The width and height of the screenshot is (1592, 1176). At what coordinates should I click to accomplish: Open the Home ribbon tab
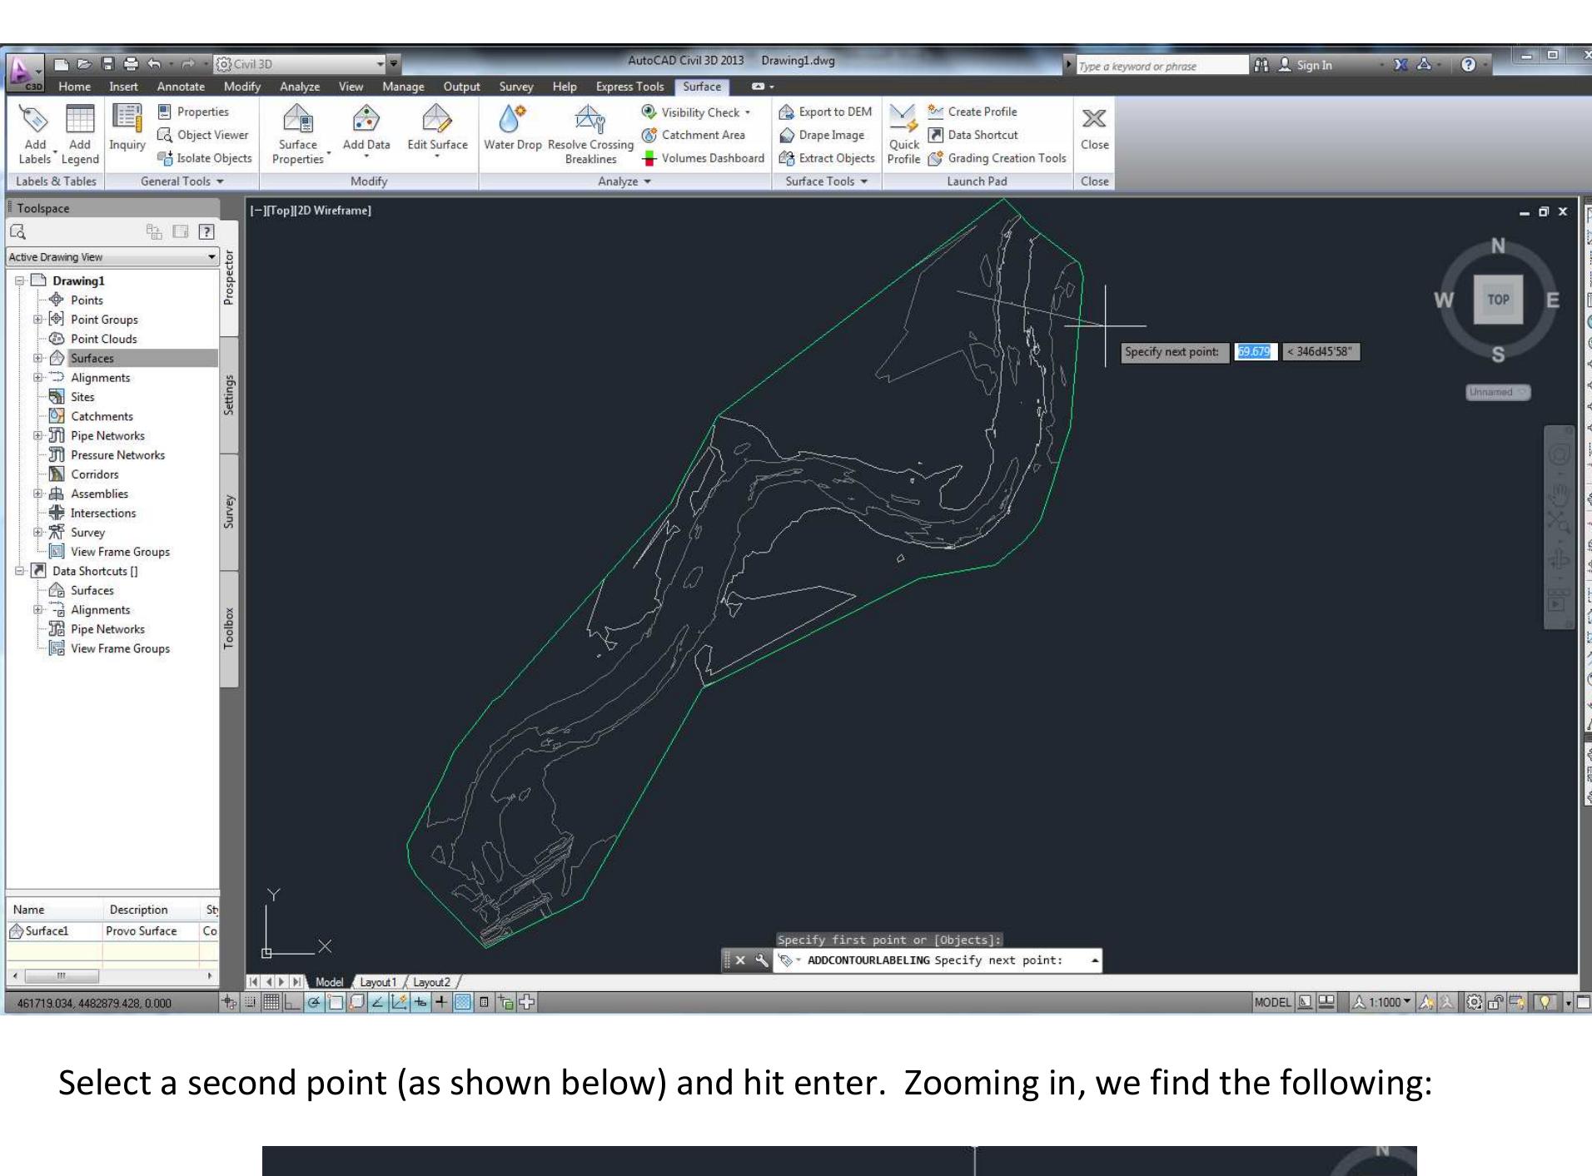click(x=74, y=87)
